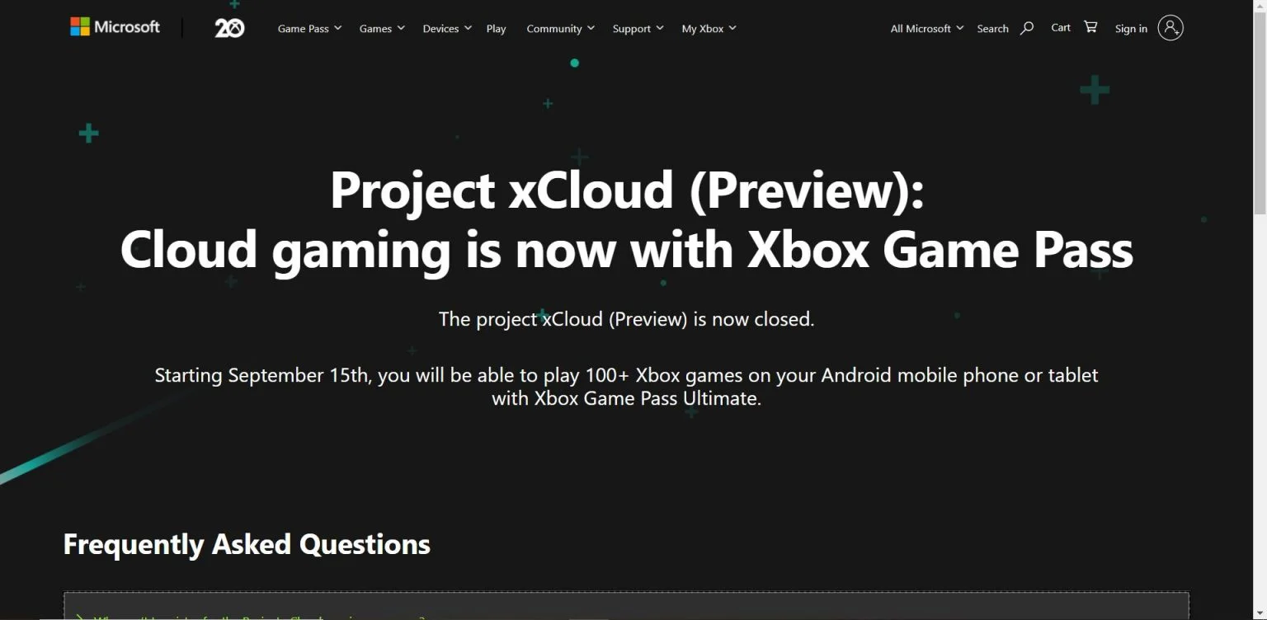Click the Sign in link

(x=1131, y=29)
